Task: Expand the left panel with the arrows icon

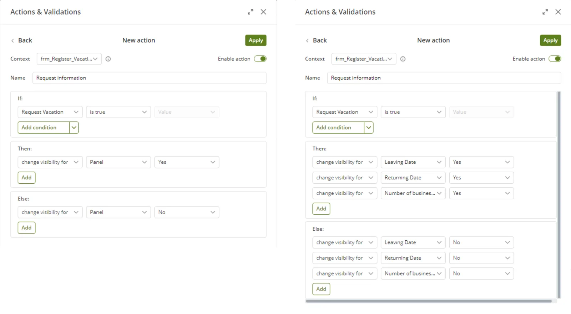Action: point(251,12)
